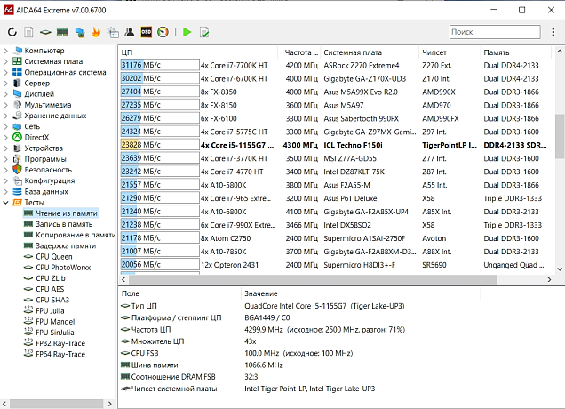
Task: Open the gauge SensorPanel icon
Action: pyautogui.click(x=163, y=32)
